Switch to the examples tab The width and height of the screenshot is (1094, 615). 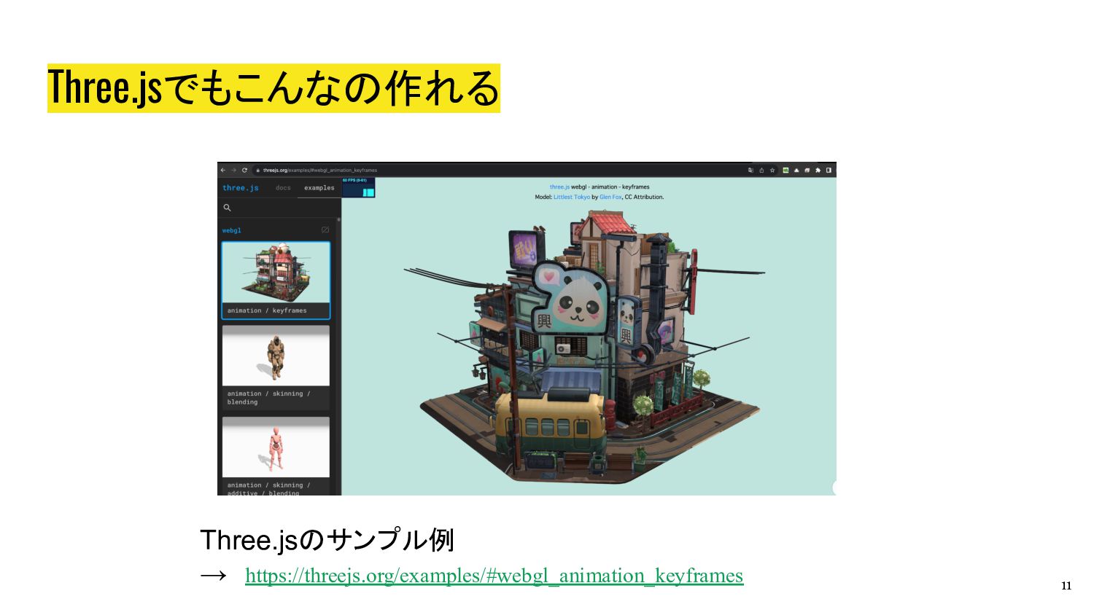point(319,188)
